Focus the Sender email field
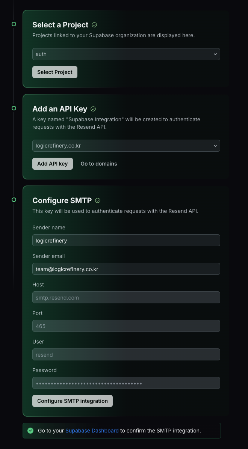 point(126,269)
